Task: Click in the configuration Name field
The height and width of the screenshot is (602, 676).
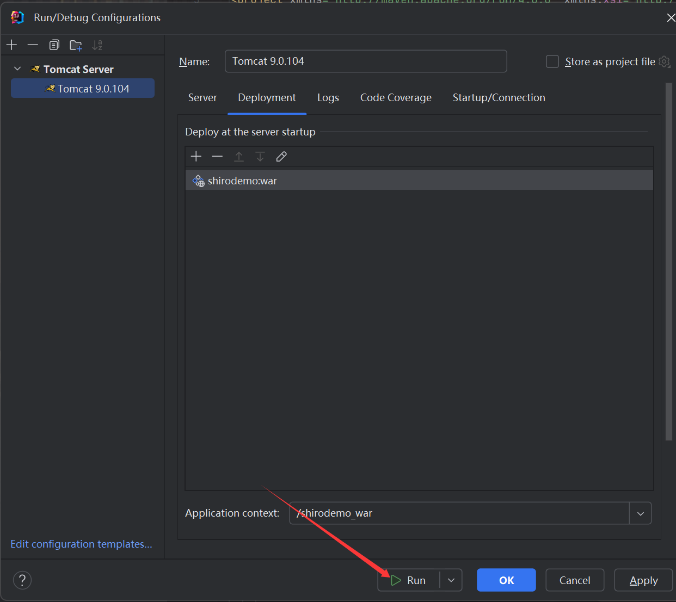Action: pos(365,61)
